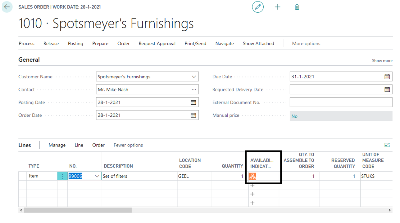Click the edit pencil icon

(257, 7)
